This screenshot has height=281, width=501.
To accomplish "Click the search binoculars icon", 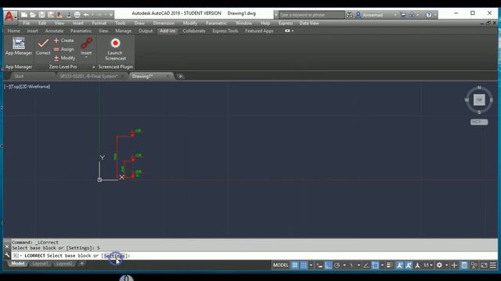I will pyautogui.click(x=349, y=15).
